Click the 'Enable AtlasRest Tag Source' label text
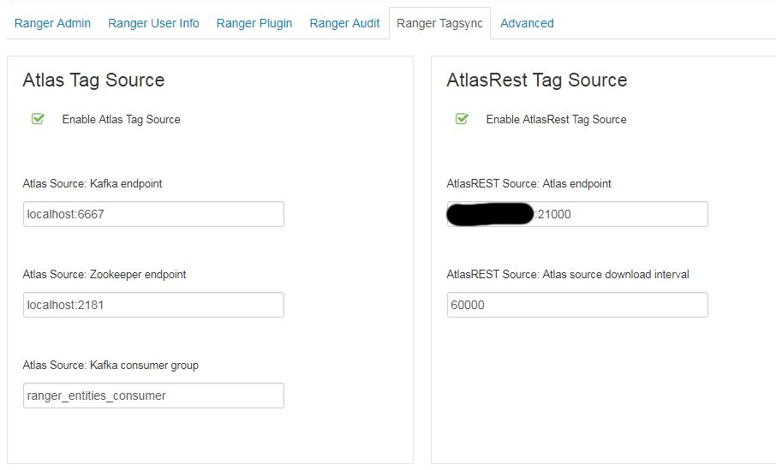The height and width of the screenshot is (470, 776). click(x=556, y=120)
